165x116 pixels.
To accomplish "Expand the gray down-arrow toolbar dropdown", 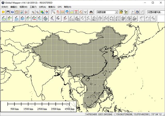I will (x=85, y=12).
